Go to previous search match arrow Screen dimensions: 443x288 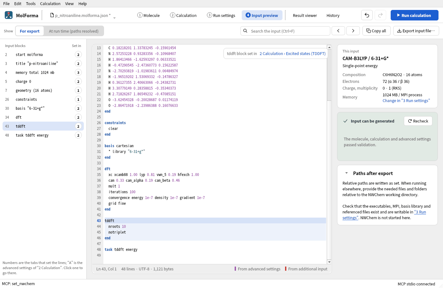338,31
